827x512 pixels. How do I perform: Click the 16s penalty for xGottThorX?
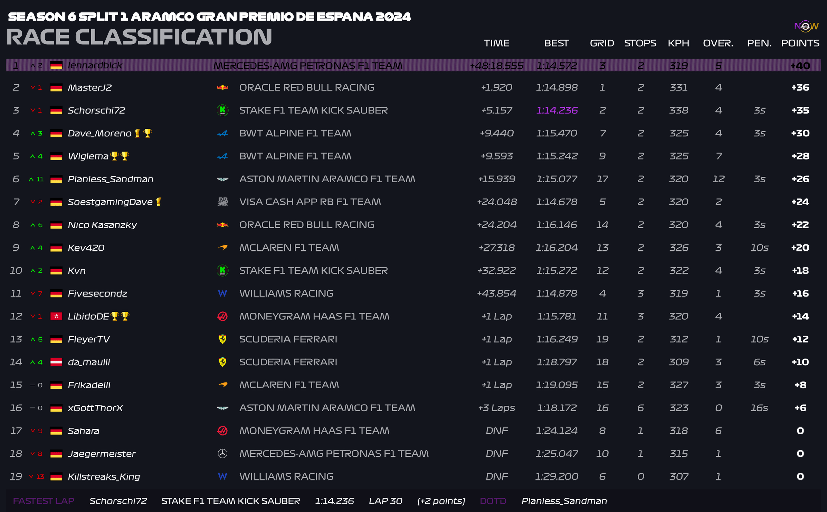click(759, 408)
